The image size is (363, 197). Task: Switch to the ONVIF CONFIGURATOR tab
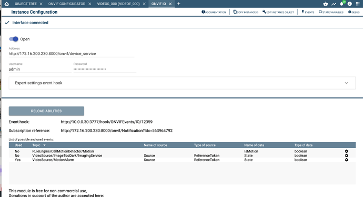(67, 4)
